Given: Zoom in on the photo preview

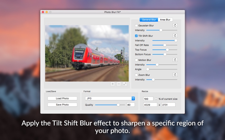Looking at the screenshot, I should [x=113, y=84].
